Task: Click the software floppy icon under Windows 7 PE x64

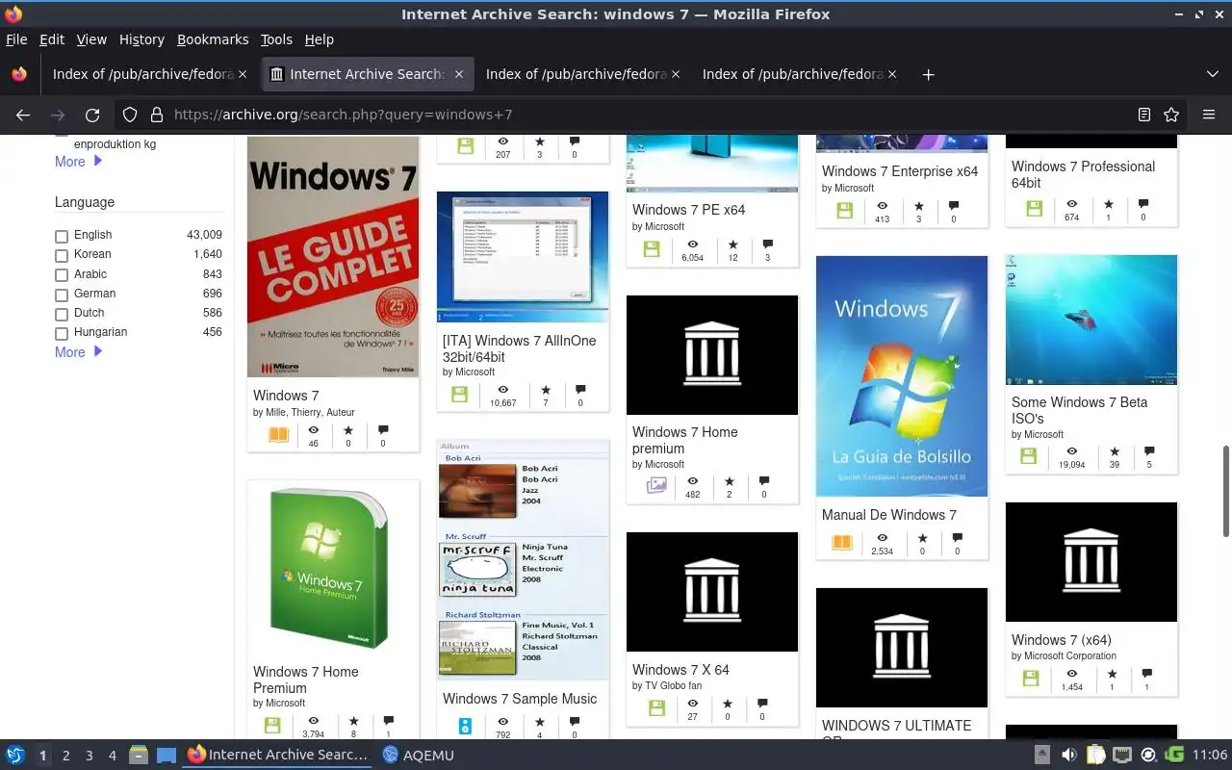Action: [x=652, y=249]
